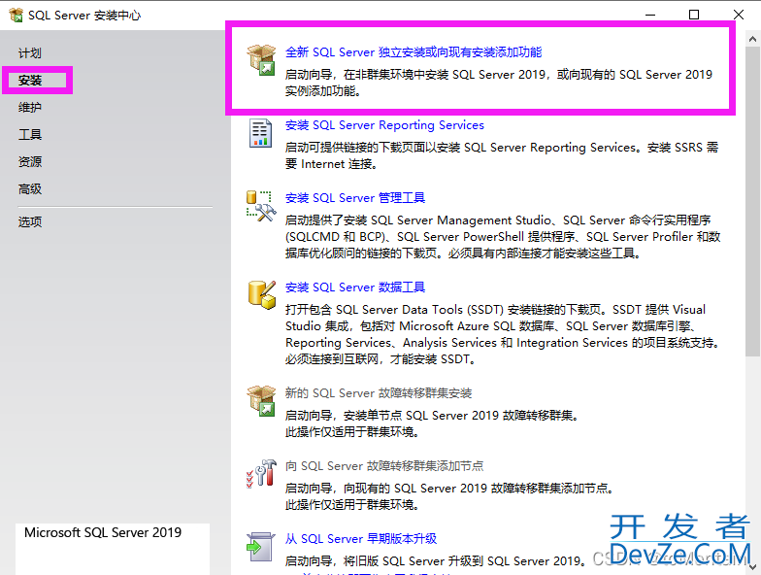Launch 全新 SQL Server 独立安装或向现有安装添加功能 link
This screenshot has width=761, height=575.
[x=414, y=52]
